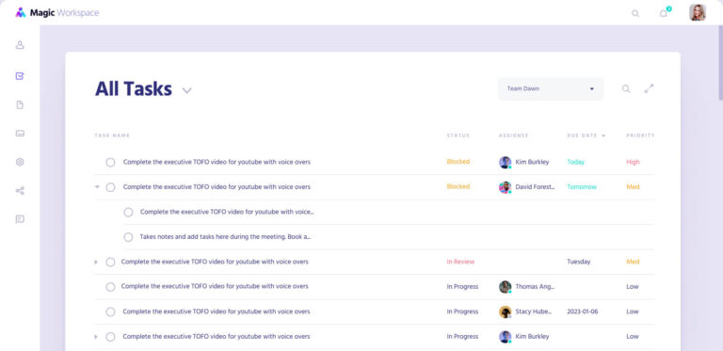Click the Priority column header
This screenshot has width=723, height=351.
[x=640, y=136]
